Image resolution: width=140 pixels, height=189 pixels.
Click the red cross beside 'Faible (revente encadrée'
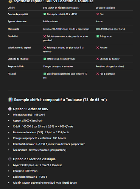point(45,36)
